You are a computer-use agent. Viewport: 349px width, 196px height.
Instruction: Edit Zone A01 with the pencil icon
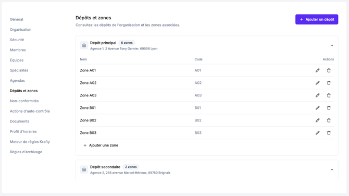tap(318, 70)
